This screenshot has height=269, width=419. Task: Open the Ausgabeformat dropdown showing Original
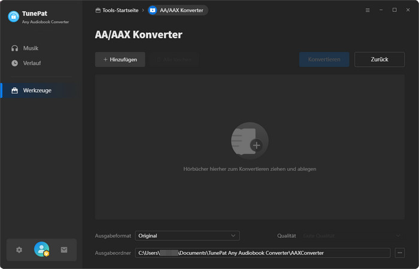point(187,236)
